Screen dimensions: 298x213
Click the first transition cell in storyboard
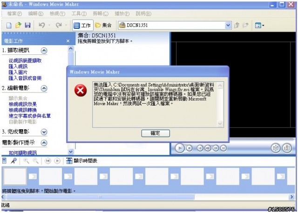[x=33, y=176]
